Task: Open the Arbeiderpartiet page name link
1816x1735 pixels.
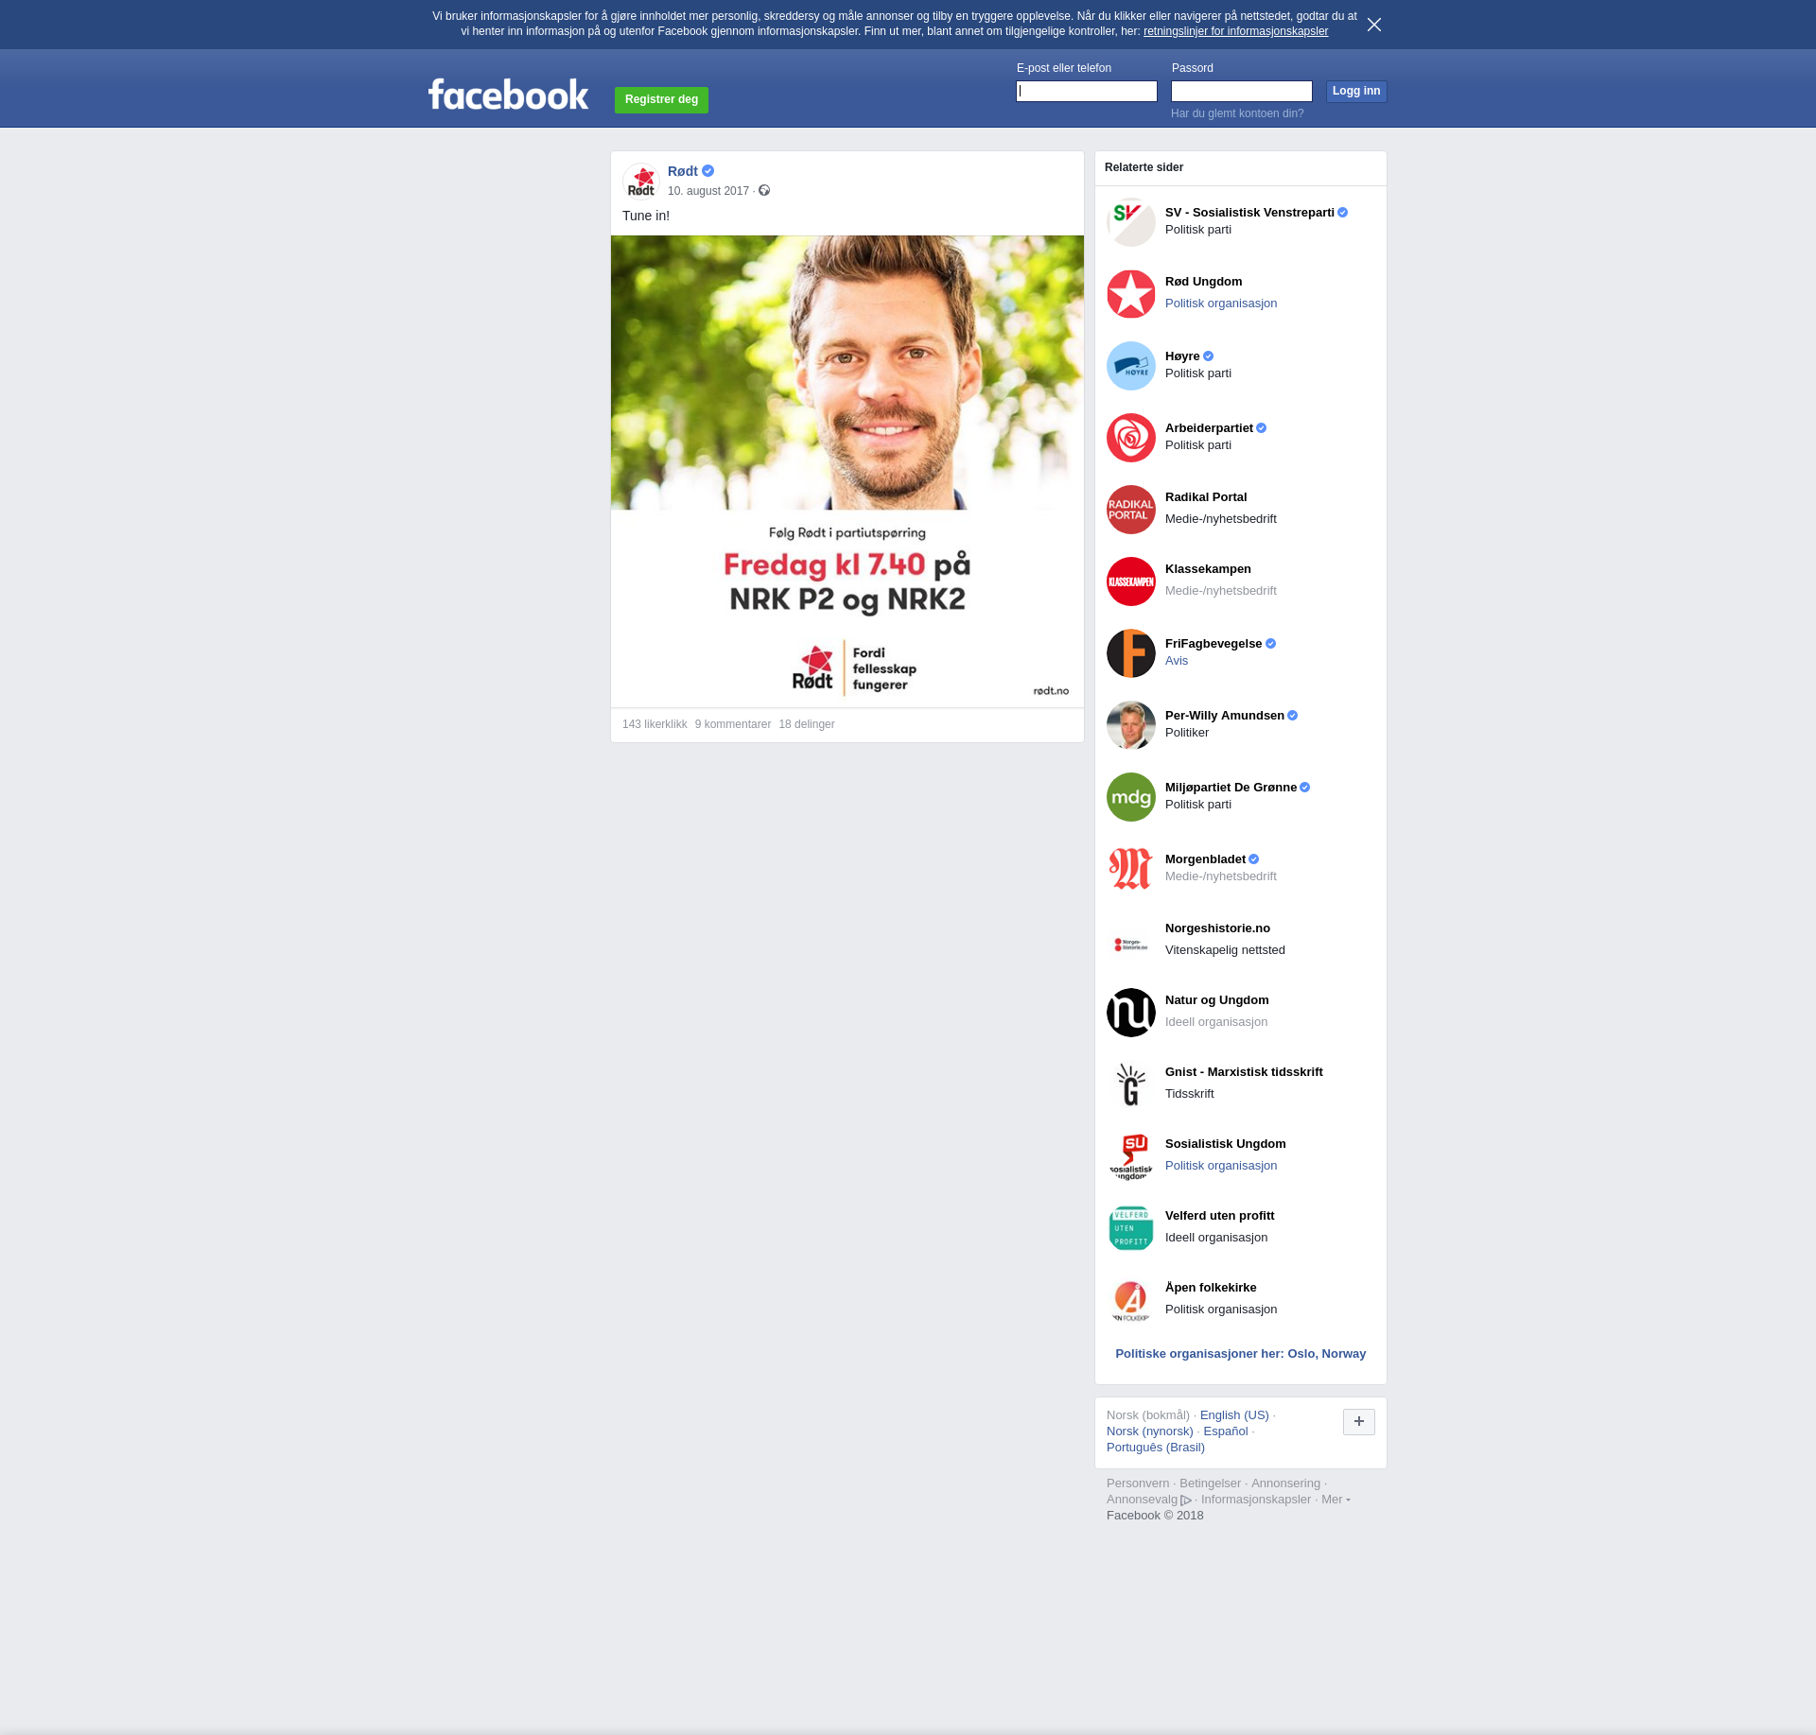Action: (1209, 428)
